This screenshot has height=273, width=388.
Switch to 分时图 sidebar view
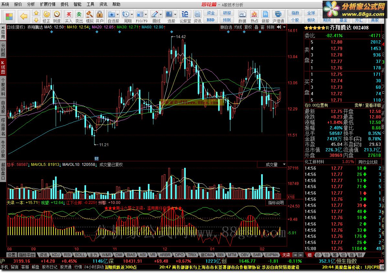tap(3, 50)
